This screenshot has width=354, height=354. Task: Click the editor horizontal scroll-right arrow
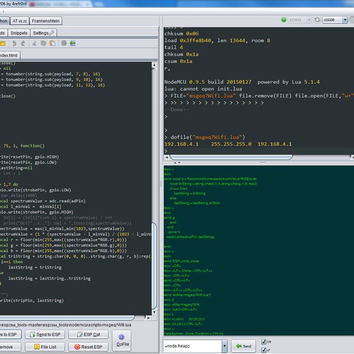(x=148, y=317)
